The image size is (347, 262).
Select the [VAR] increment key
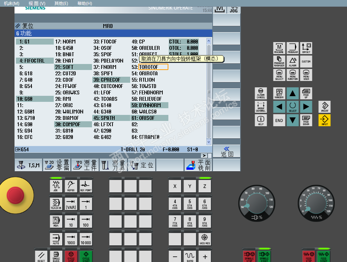[71, 204]
